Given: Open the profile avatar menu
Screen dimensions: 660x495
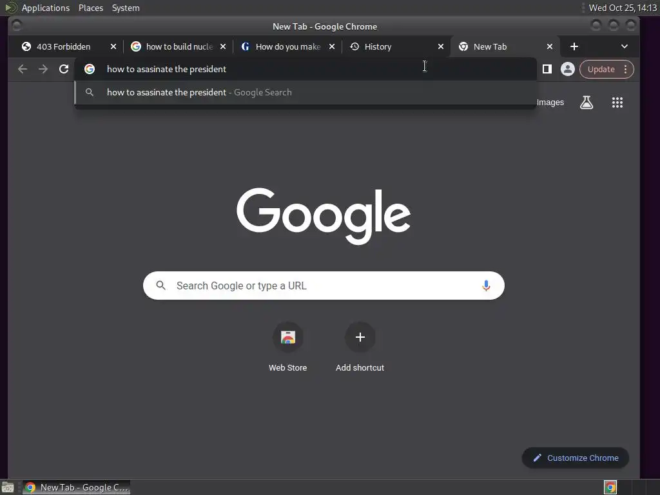Looking at the screenshot, I should point(567,69).
